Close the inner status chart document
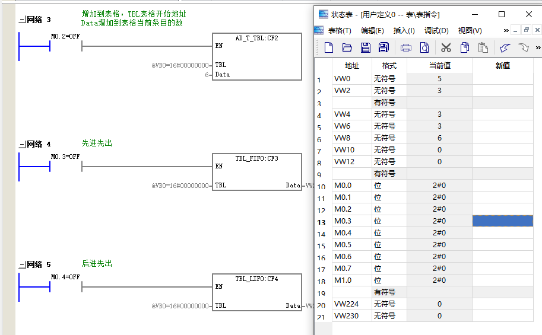The image size is (542, 335). 537,30
